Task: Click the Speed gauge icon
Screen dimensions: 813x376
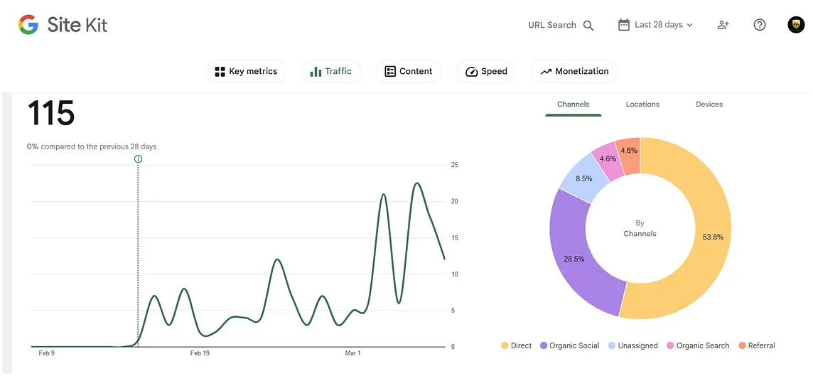Action: [471, 72]
